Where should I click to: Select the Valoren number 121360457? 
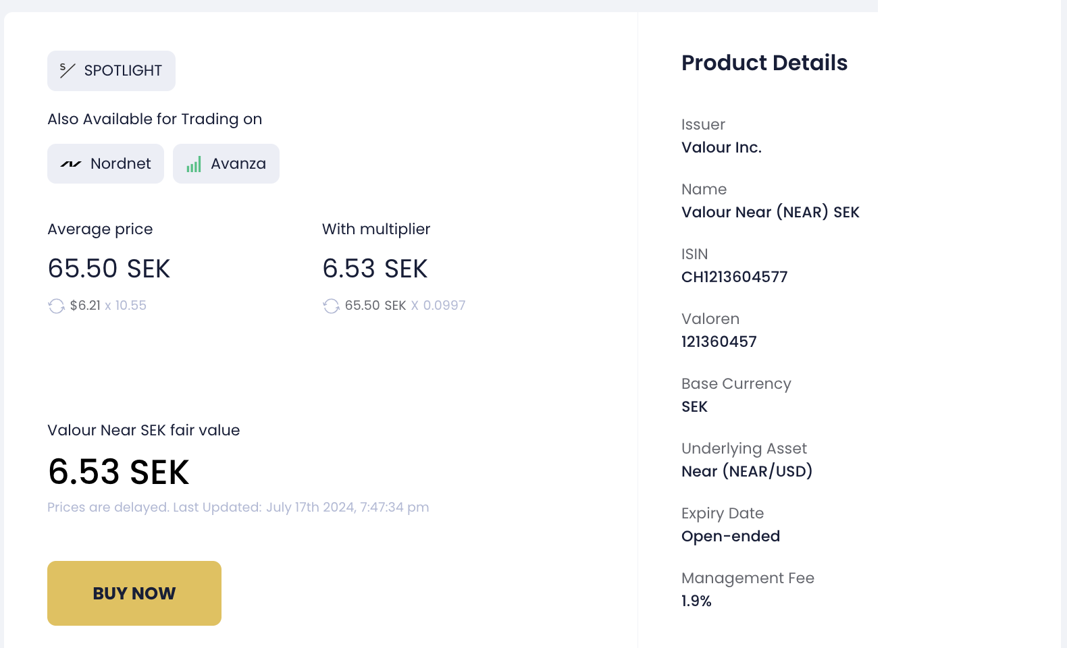pos(719,342)
